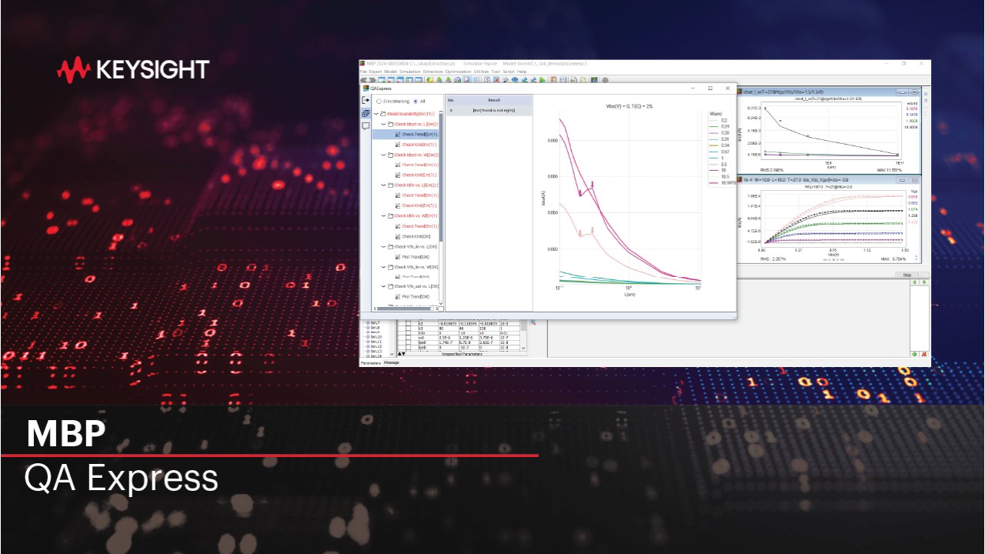Click the export icon in QAExpress sidebar

[366, 101]
